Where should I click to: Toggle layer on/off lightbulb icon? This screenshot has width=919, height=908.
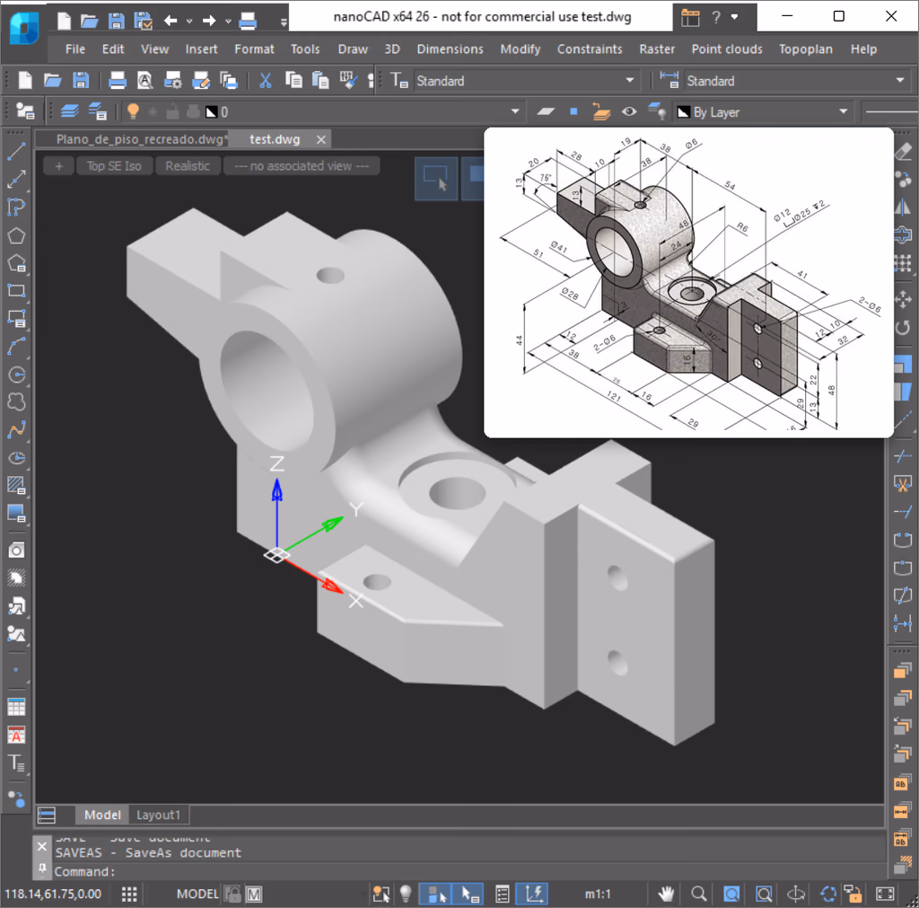[133, 111]
